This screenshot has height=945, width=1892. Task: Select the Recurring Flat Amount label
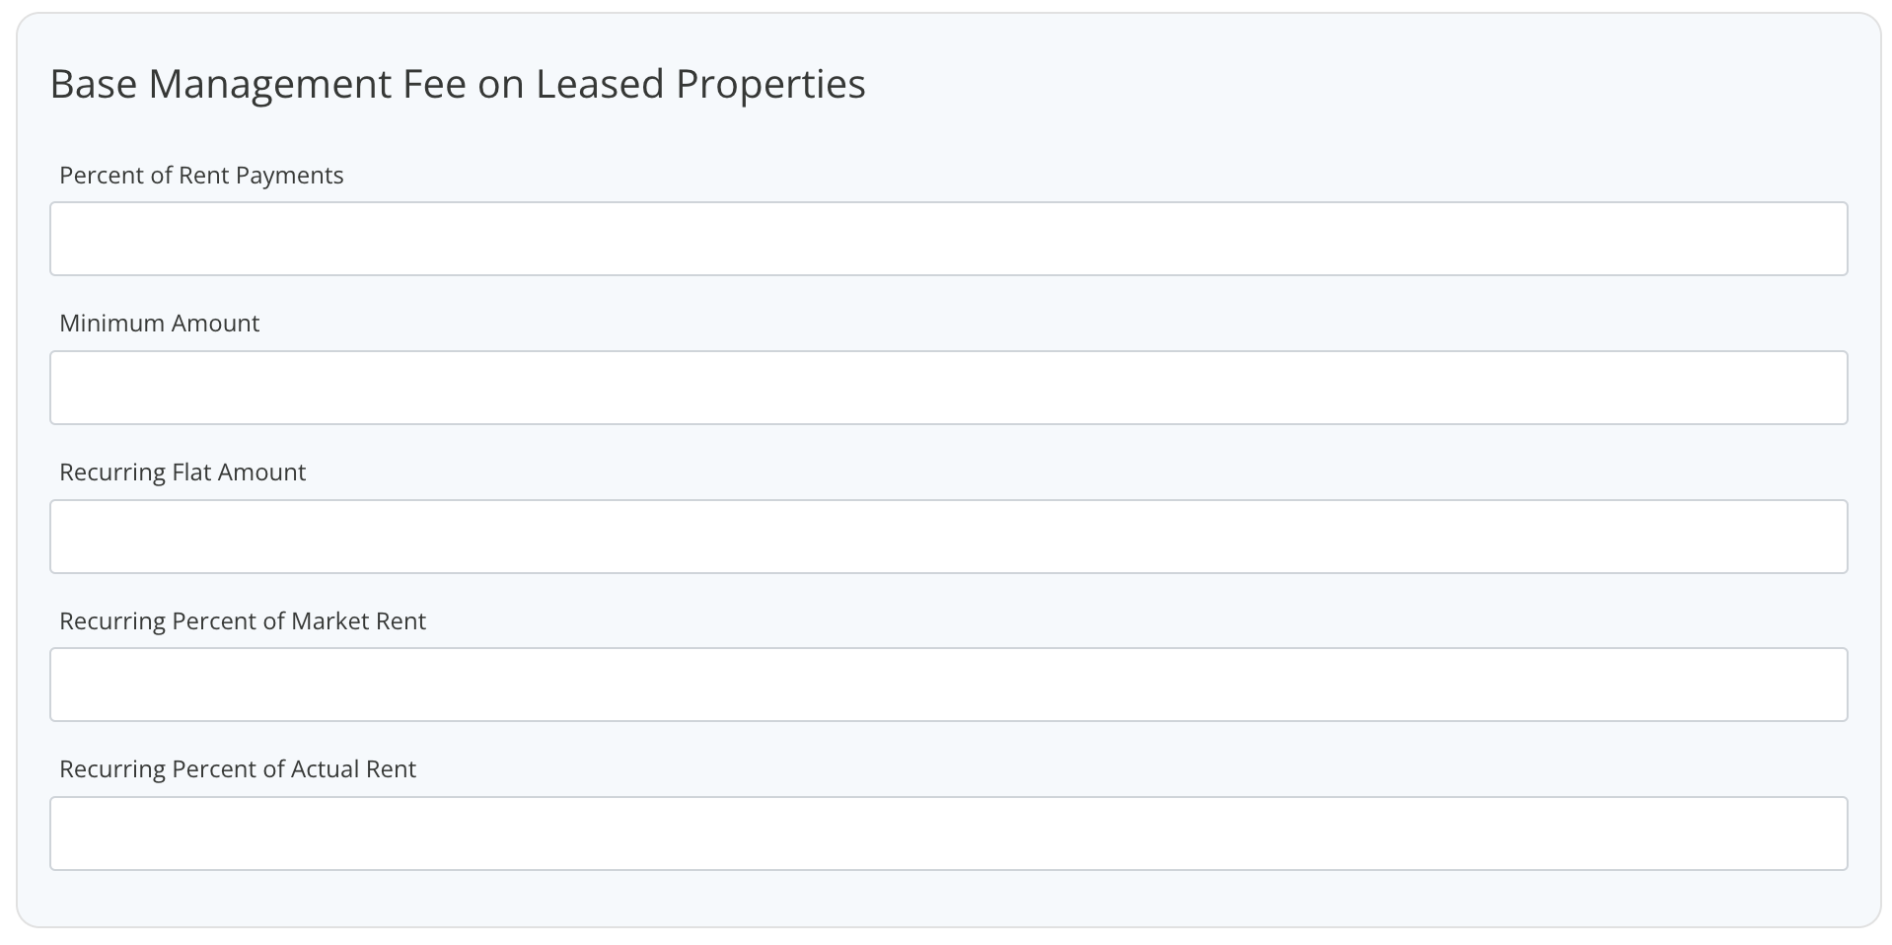click(182, 472)
